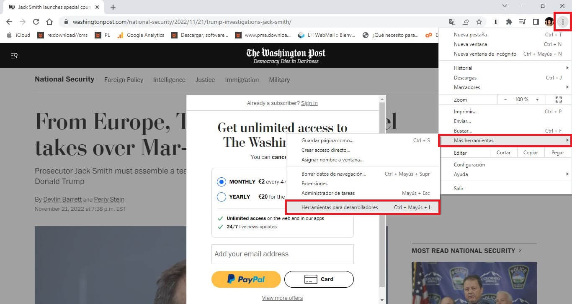The width and height of the screenshot is (572, 304).
Task: Toggle the side panel icon
Action: [536, 22]
